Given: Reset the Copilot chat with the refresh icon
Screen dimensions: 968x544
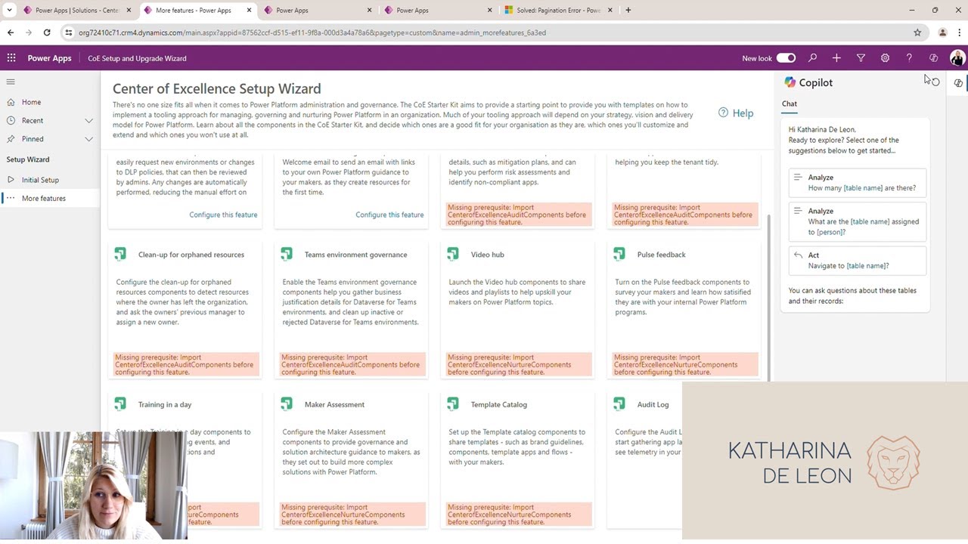Looking at the screenshot, I should click(935, 82).
